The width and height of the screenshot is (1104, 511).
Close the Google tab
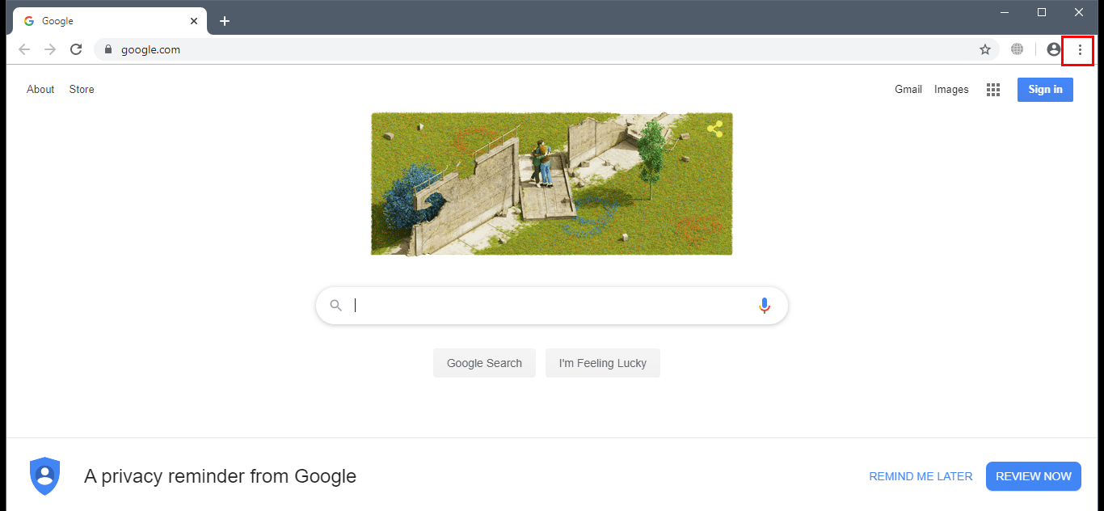click(194, 21)
